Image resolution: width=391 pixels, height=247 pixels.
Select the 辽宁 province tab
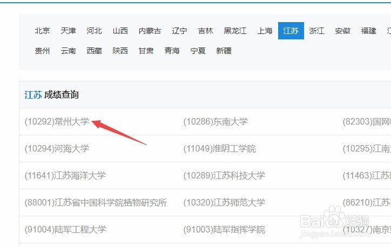click(x=179, y=31)
